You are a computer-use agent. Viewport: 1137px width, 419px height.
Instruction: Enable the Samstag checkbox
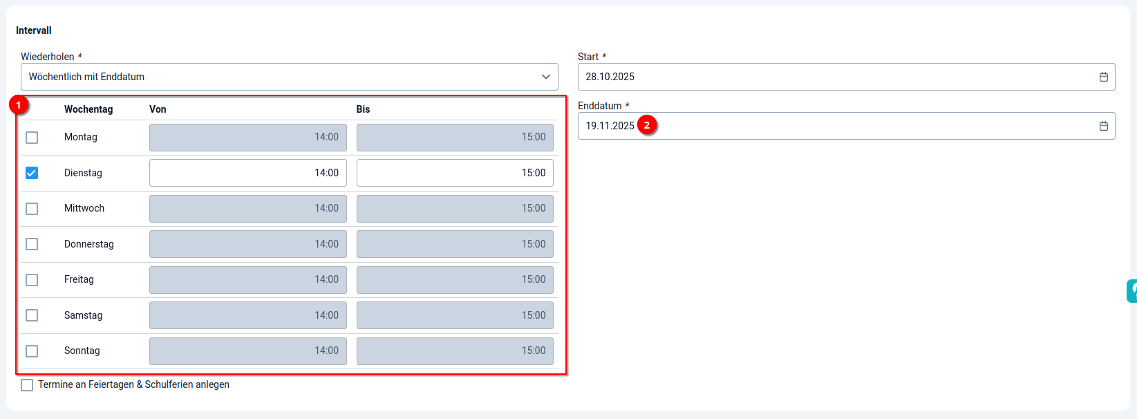32,315
